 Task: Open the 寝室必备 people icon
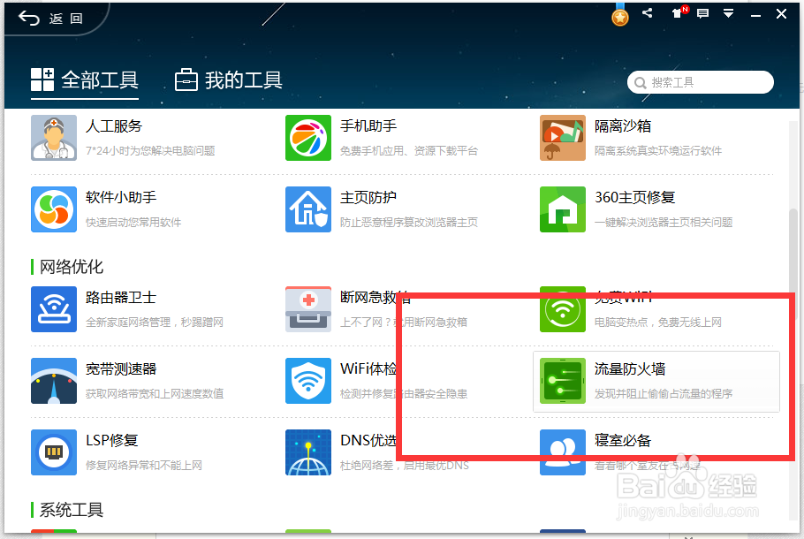563,452
